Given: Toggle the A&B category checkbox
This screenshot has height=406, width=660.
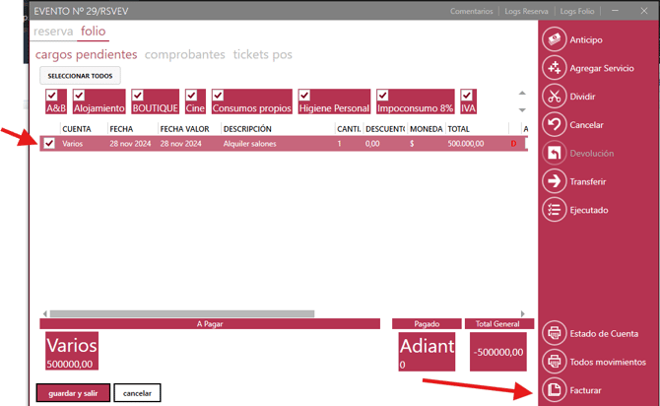Looking at the screenshot, I should [52, 96].
